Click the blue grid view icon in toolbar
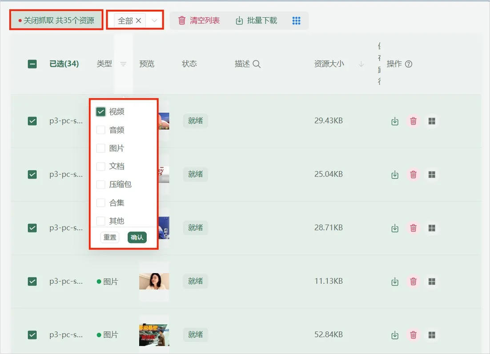Screen dimensions: 490x354 [296, 20]
